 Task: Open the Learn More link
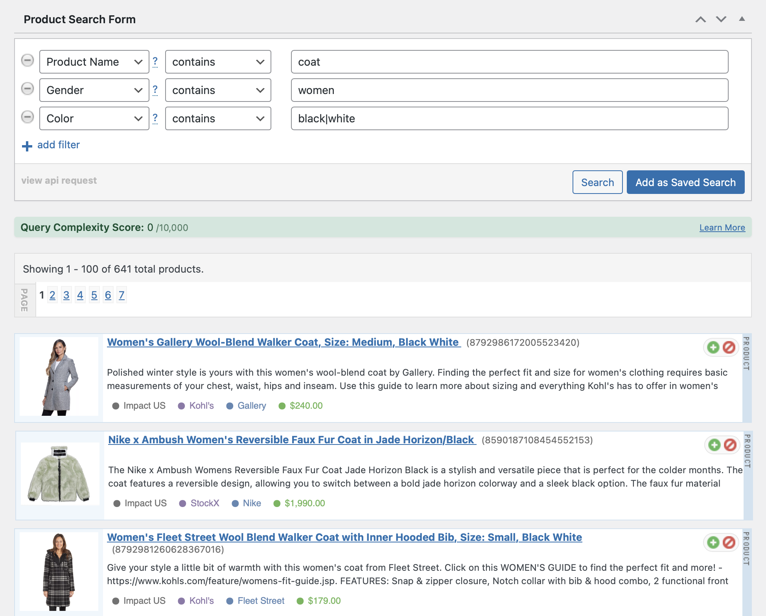click(722, 227)
